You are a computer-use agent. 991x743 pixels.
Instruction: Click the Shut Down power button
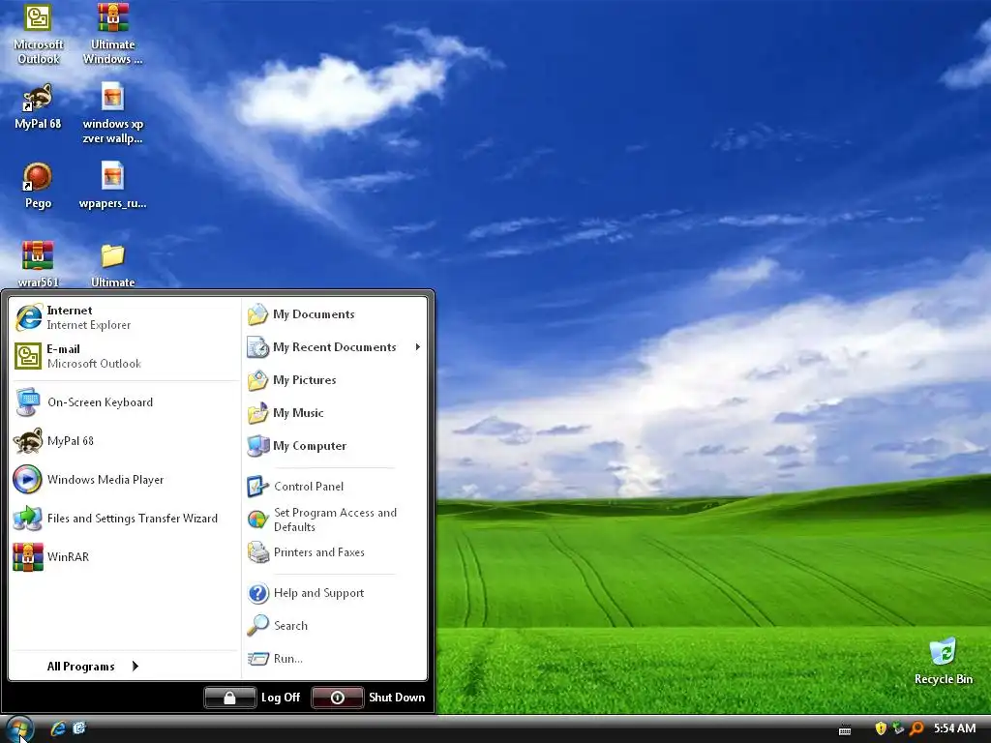(x=338, y=698)
